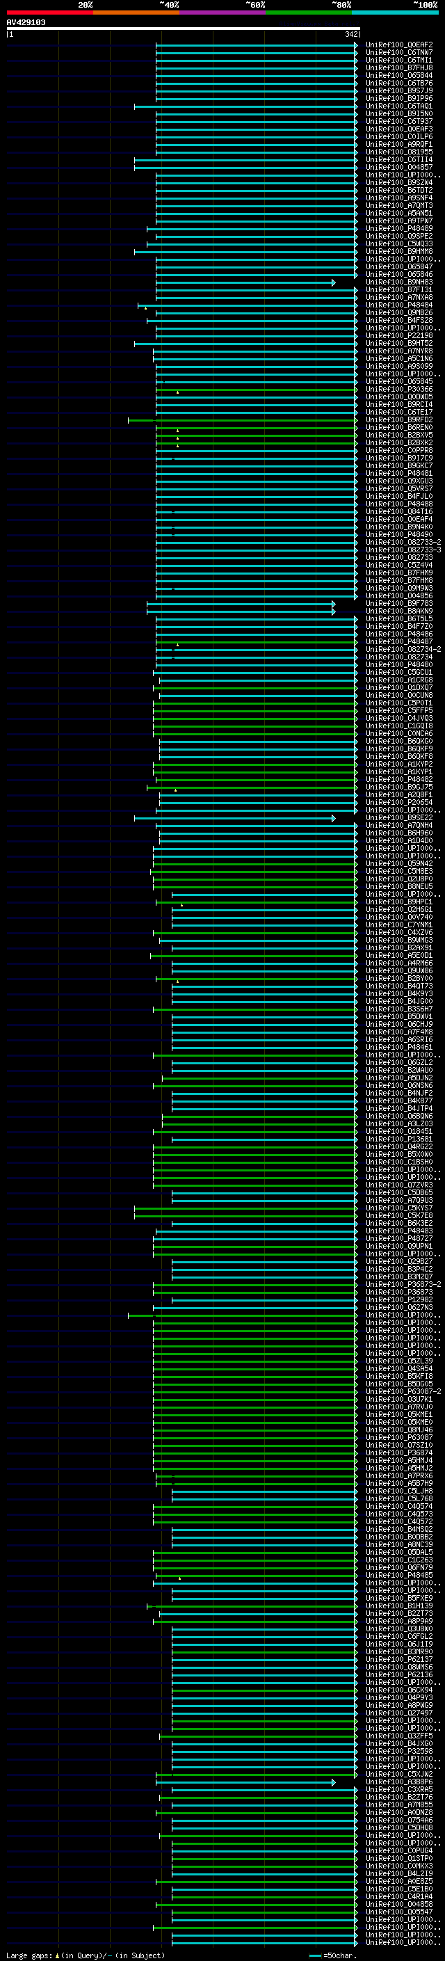Open hit UniRef100_Q0EAF3

pyautogui.click(x=399, y=129)
